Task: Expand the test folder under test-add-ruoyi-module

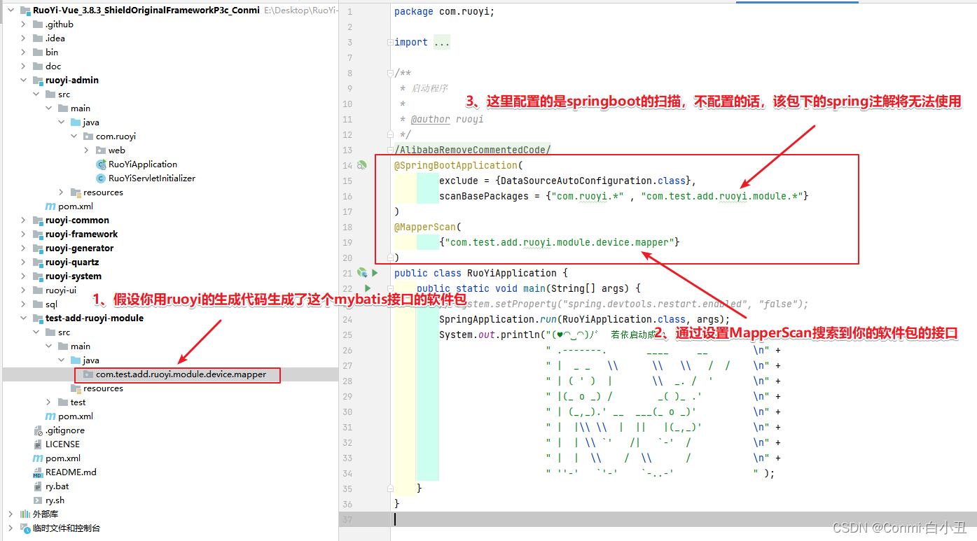Action: (x=48, y=402)
